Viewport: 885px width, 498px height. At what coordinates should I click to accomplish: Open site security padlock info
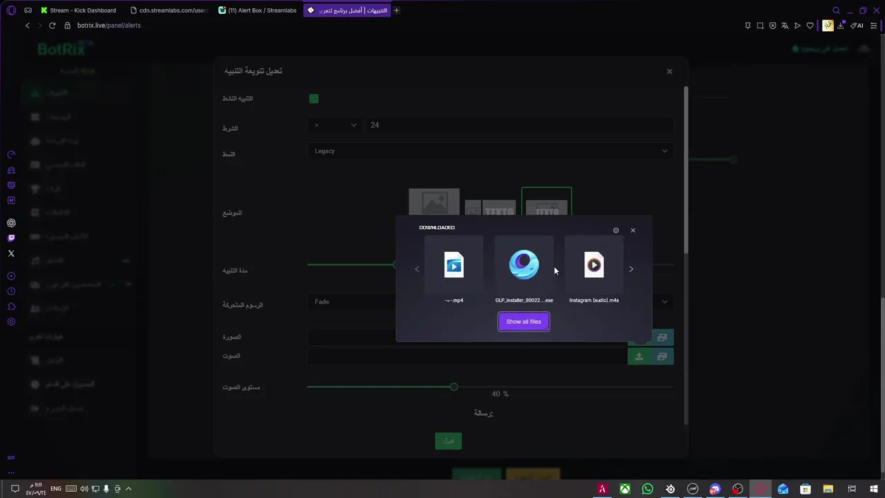coord(68,26)
